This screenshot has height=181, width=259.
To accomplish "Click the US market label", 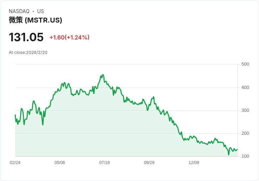I will pos(40,11).
